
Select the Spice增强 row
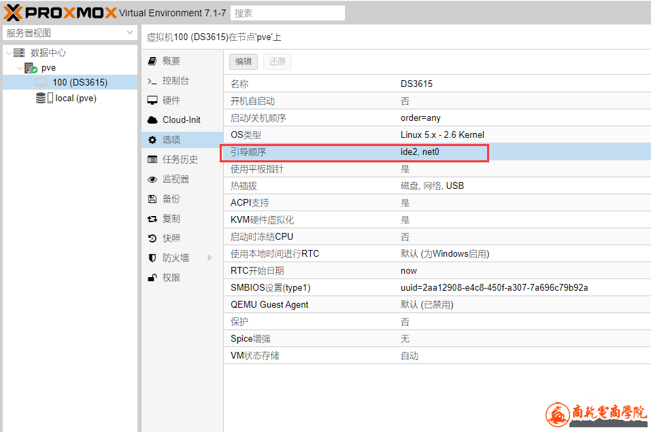pos(437,339)
